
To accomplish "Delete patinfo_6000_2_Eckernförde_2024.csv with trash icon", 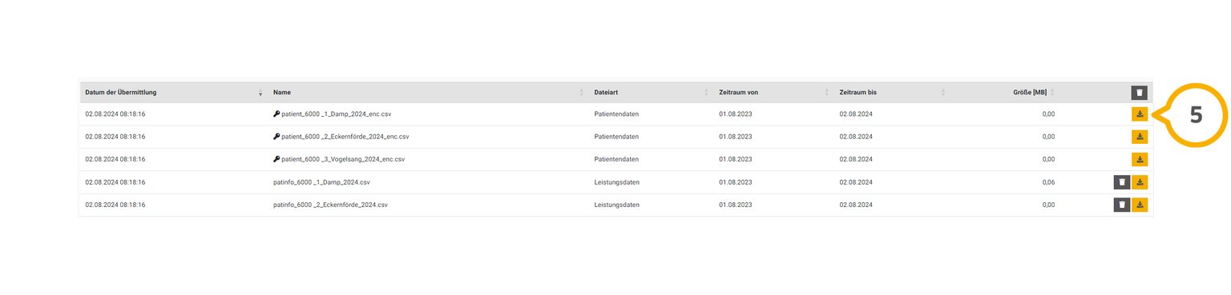I will coord(1122,205).
